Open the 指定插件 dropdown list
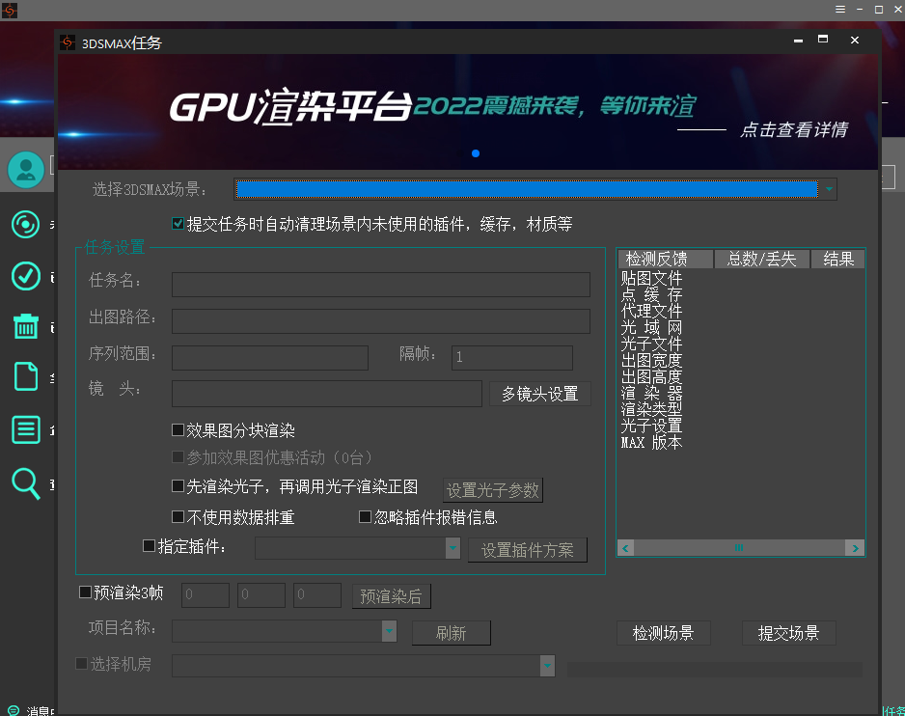 [x=452, y=548]
